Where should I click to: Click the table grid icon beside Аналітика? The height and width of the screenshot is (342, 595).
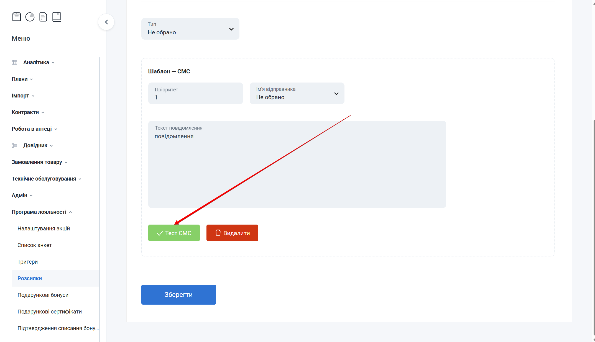14,62
